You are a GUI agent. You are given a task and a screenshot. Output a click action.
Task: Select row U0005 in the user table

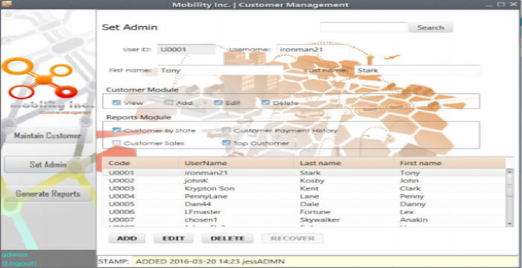(x=304, y=204)
